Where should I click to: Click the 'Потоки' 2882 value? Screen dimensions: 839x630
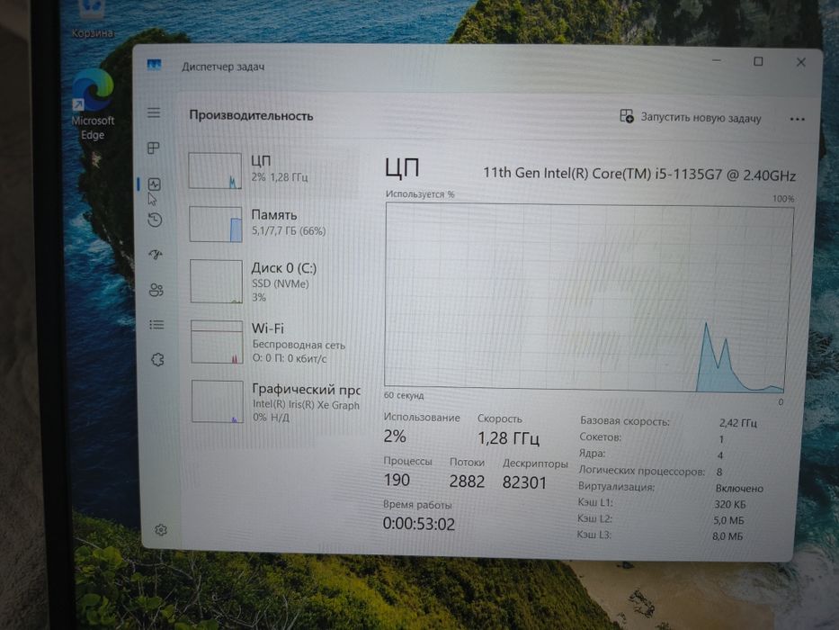click(467, 481)
